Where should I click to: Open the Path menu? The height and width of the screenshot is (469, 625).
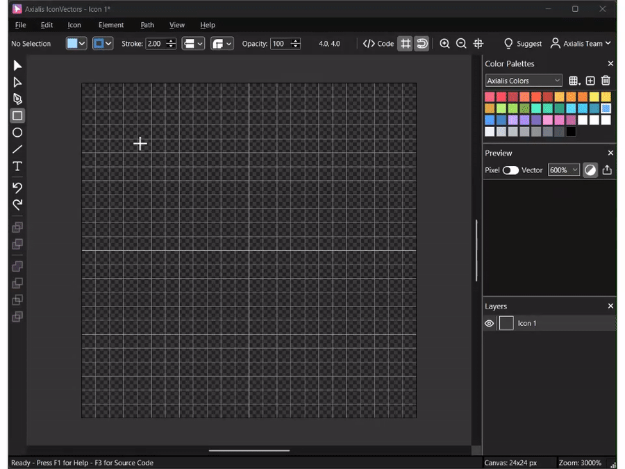147,25
